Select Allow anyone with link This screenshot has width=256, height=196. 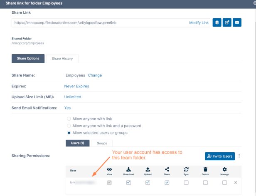tap(69, 119)
